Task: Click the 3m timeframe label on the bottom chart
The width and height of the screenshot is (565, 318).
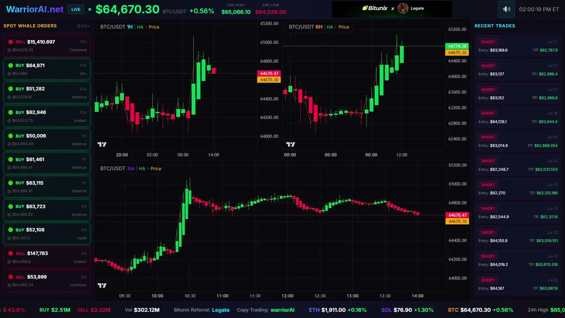Action: tap(131, 168)
